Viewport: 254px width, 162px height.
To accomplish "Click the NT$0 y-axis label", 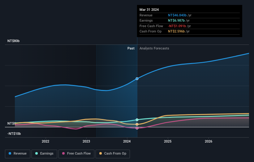I will click(11, 123).
